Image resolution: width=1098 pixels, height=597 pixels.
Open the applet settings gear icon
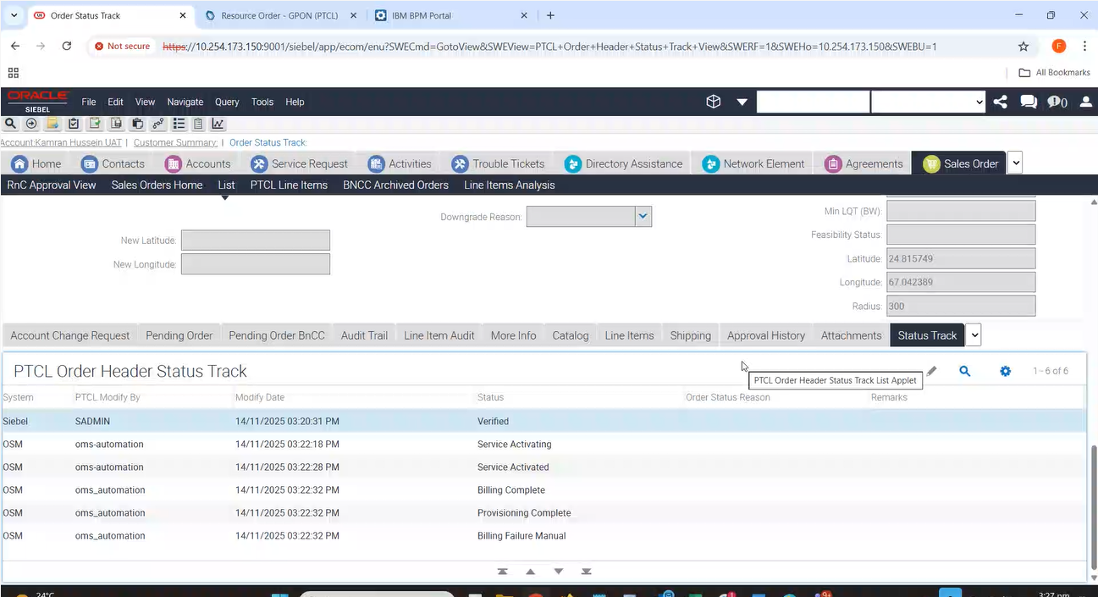[x=1005, y=371]
